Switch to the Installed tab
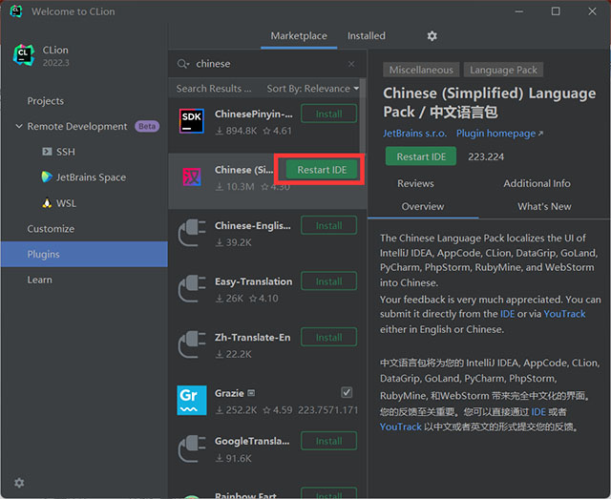 (366, 36)
